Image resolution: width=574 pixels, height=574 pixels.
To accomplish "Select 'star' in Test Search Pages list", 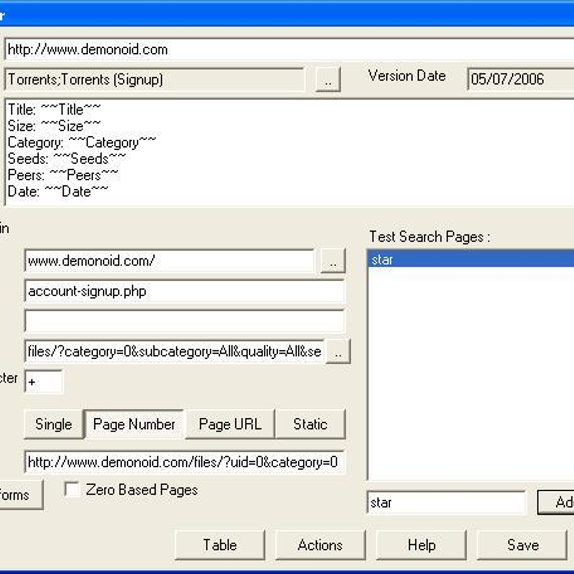I will pos(471,259).
